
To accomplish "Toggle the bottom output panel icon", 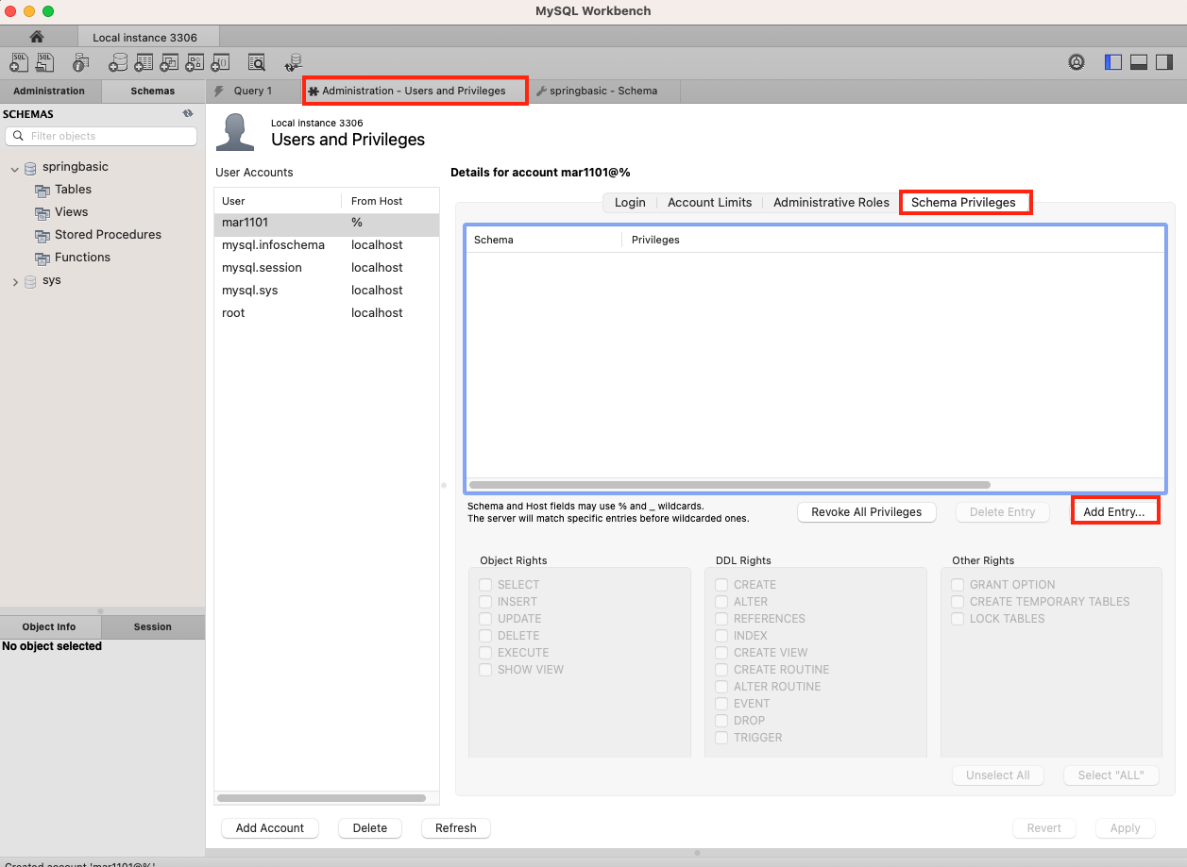I will pos(1139,62).
